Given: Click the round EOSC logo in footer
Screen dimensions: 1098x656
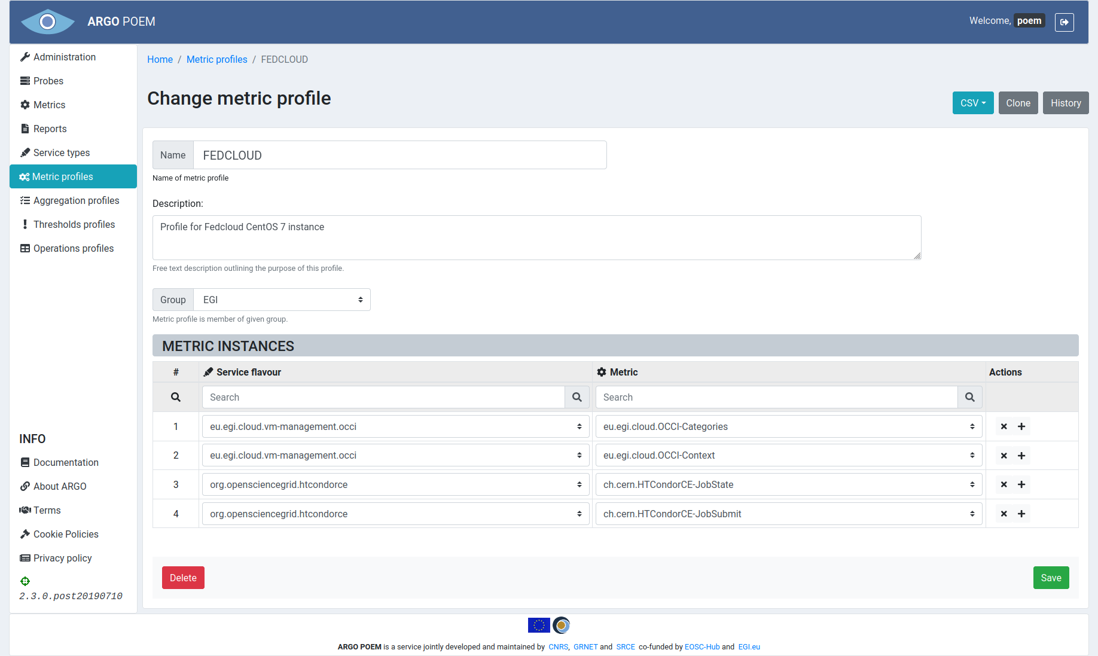Looking at the screenshot, I should [561, 626].
